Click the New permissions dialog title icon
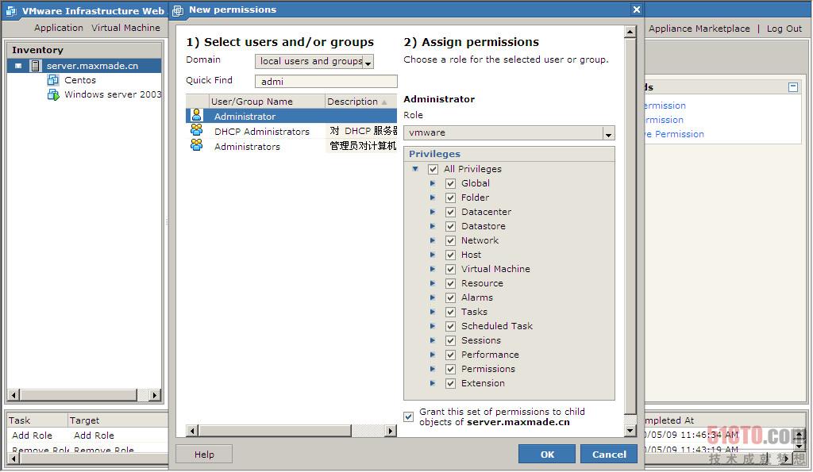Viewport: 813px width, 472px height. 178,10
